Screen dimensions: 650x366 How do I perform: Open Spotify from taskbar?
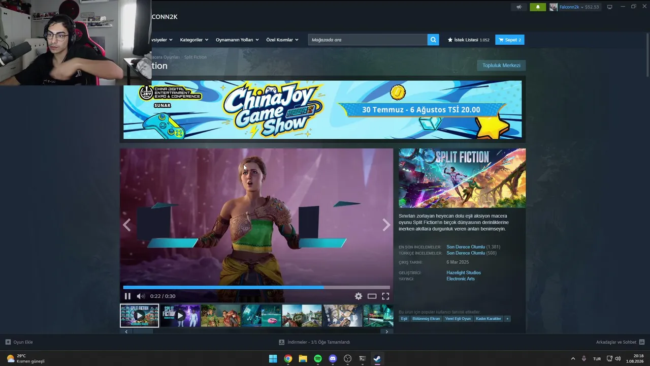[x=318, y=359]
